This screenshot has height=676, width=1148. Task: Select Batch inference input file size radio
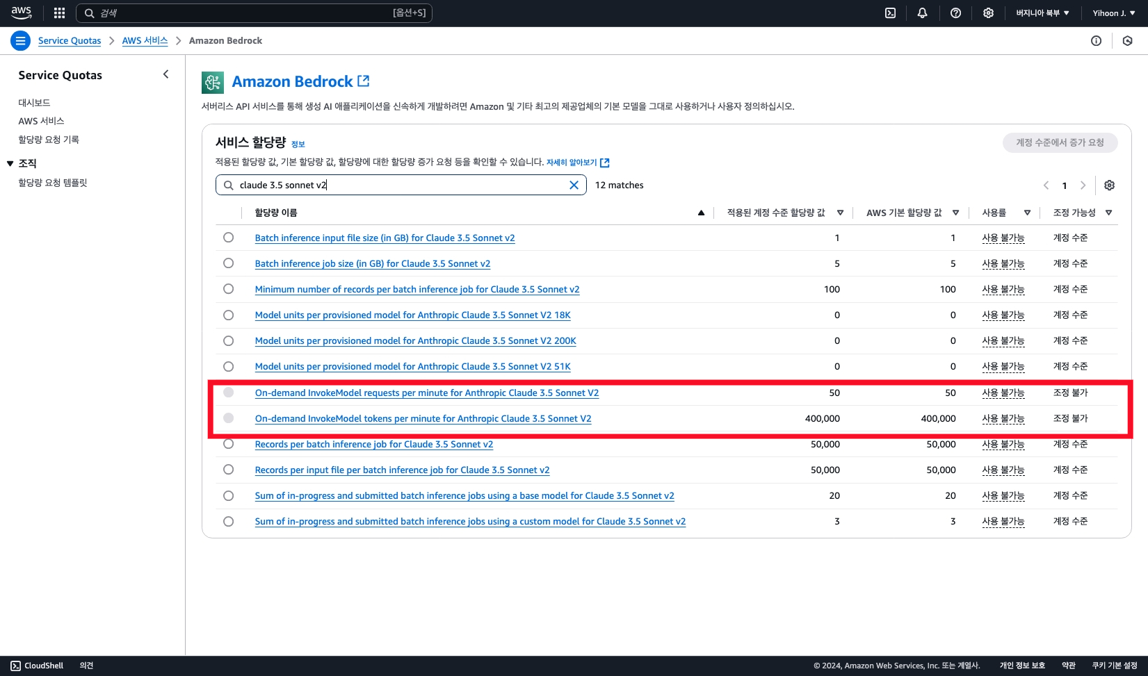228,238
